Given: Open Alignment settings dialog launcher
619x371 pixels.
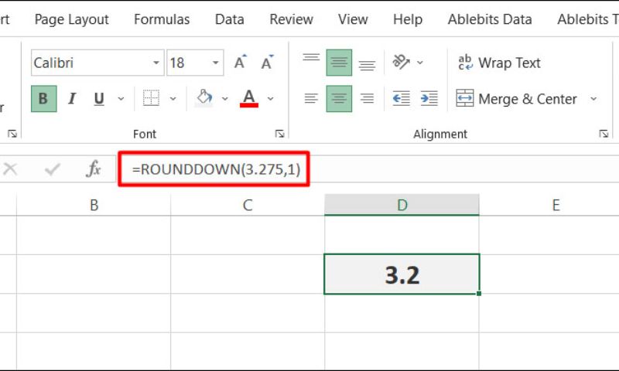Looking at the screenshot, I should [x=604, y=134].
